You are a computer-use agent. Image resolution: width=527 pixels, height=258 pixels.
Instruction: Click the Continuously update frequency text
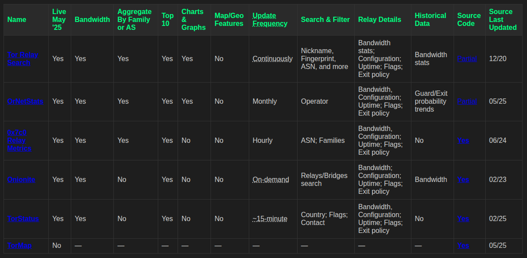273,58
